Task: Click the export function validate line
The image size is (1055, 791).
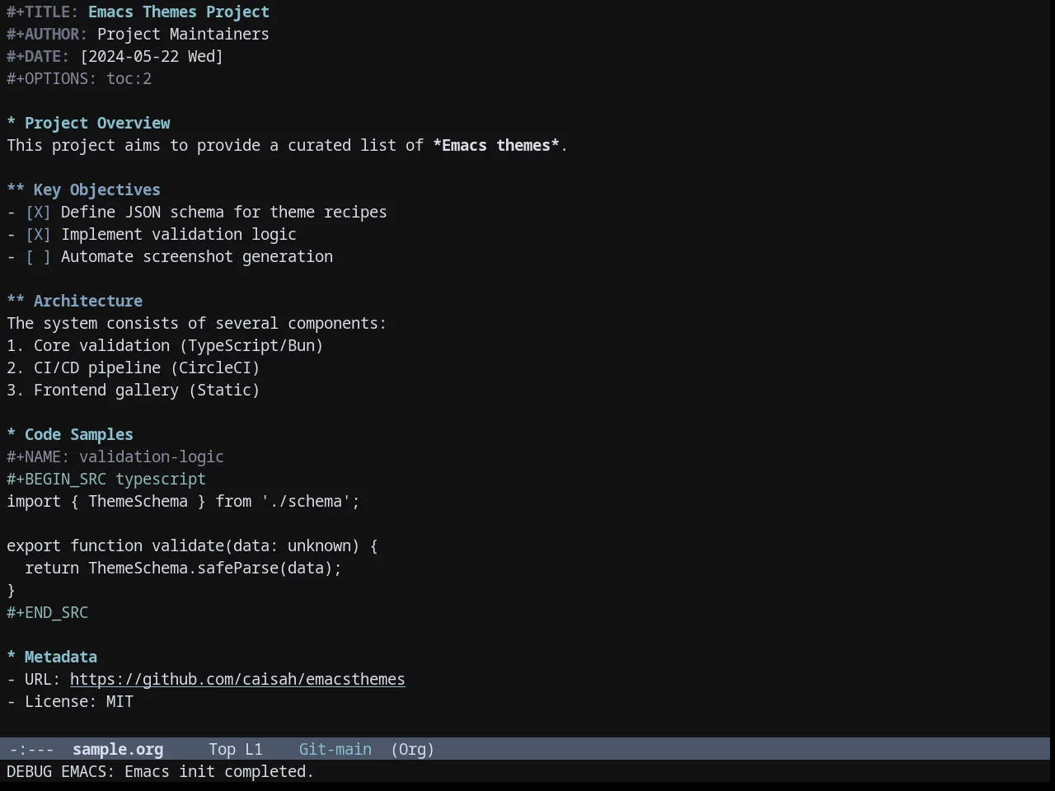Action: tap(192, 545)
